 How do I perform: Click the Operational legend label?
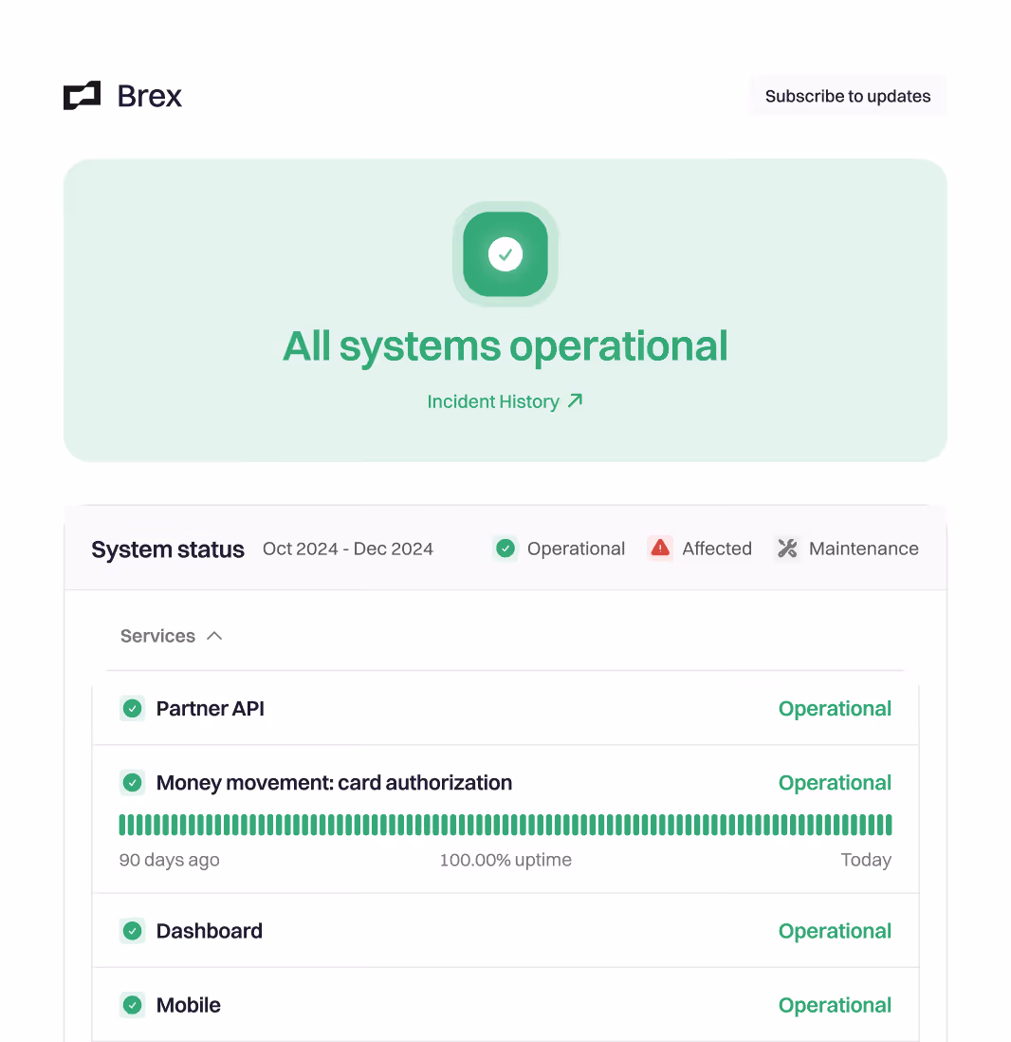(576, 549)
